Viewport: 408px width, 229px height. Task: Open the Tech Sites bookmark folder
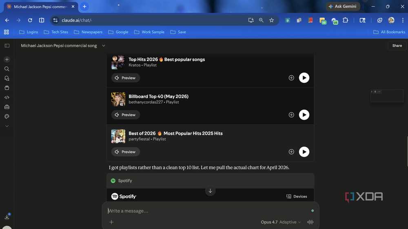(56, 32)
